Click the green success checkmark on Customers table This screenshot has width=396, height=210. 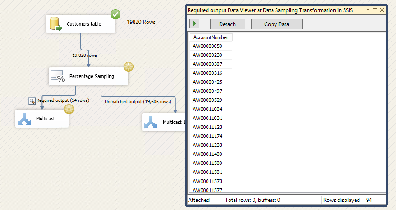115,14
